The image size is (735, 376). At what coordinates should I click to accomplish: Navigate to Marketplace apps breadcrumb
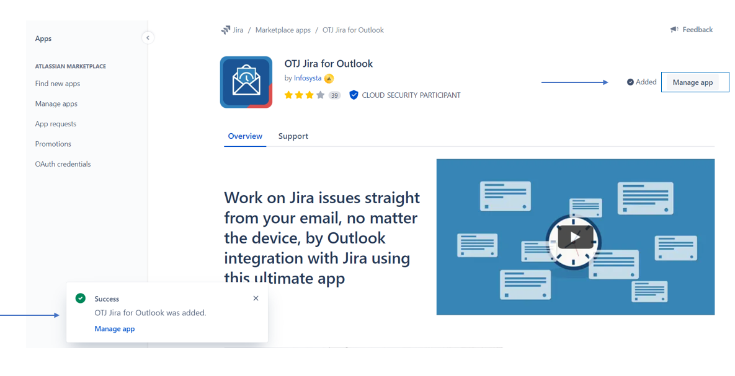(x=283, y=30)
